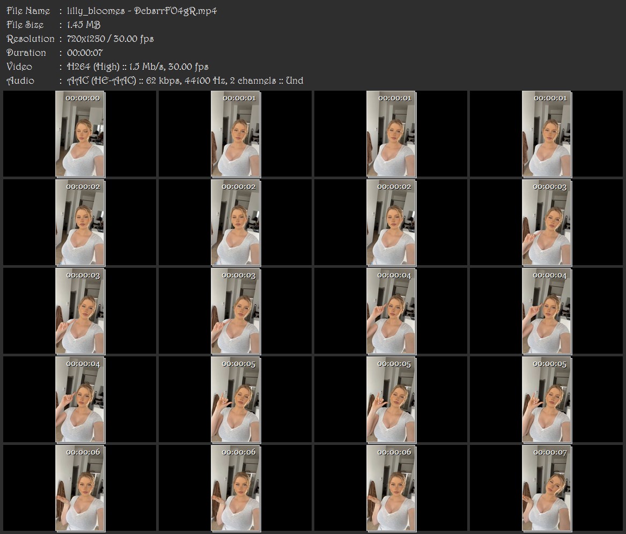This screenshot has height=534, width=626.
Task: Open the last thumbnail stamped 00:00:01
Action: (x=547, y=134)
